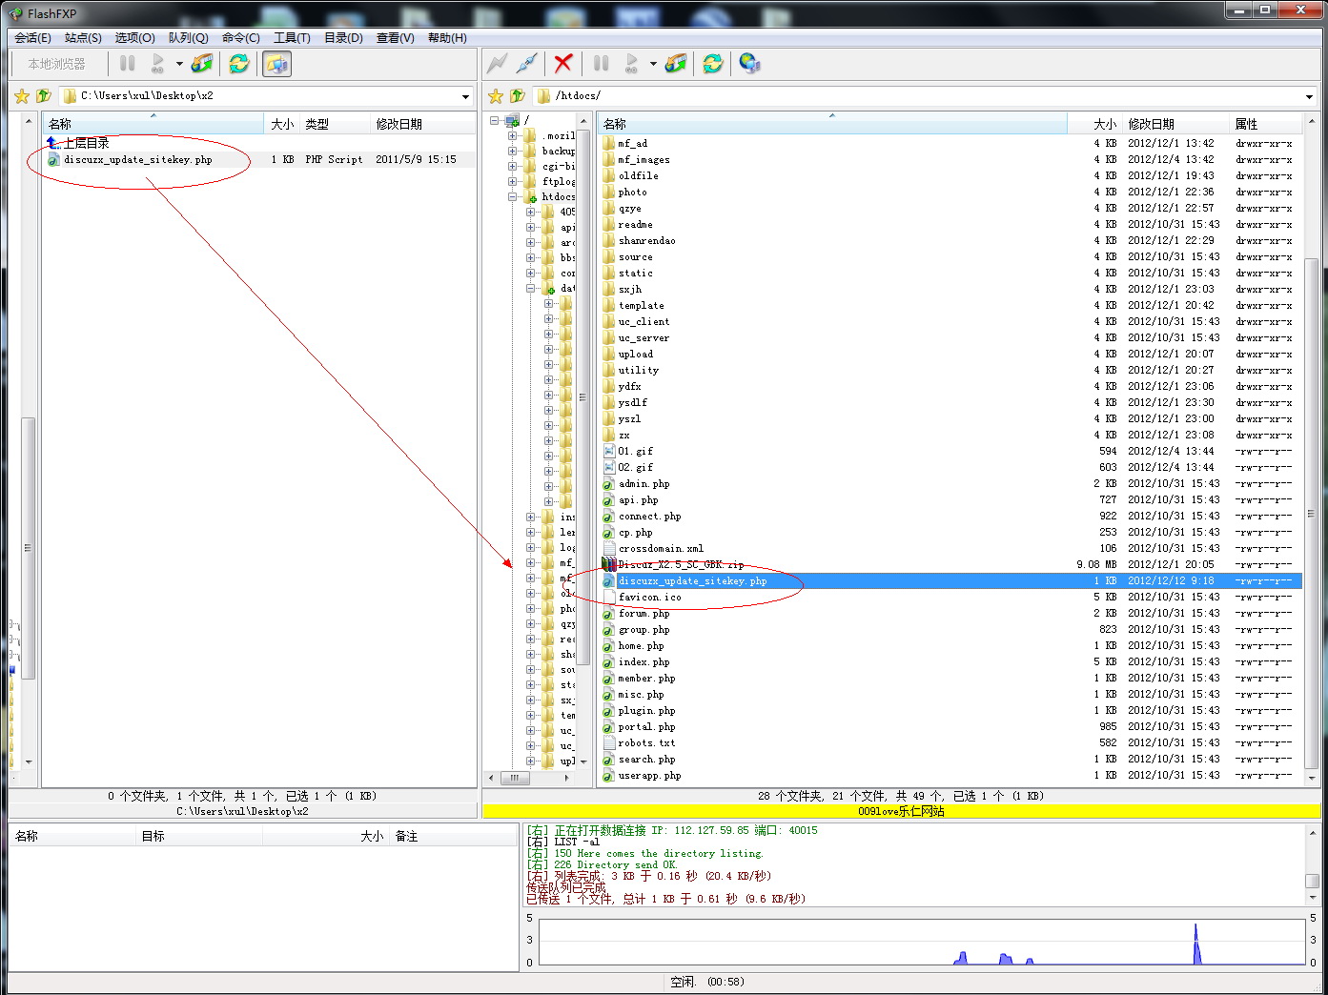Go up one folder in remote pane
The width and height of the screenshot is (1328, 995).
point(518,95)
